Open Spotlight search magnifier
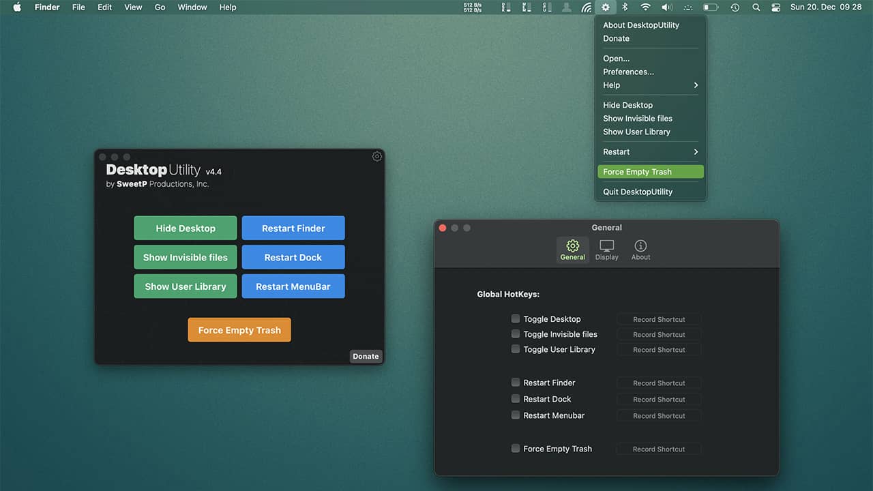 (x=756, y=8)
